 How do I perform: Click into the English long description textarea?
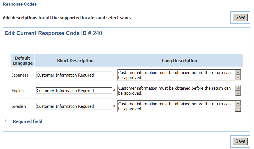pyautogui.click(x=176, y=91)
